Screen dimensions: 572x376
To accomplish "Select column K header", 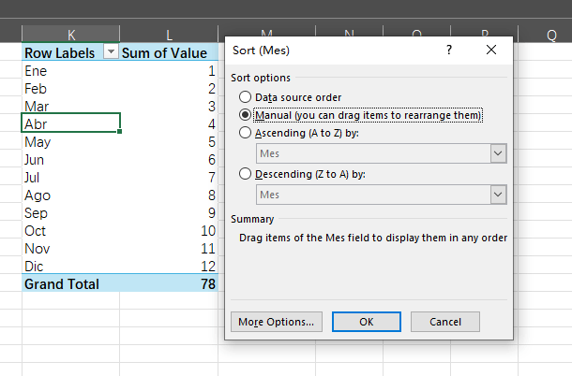I will (70, 36).
